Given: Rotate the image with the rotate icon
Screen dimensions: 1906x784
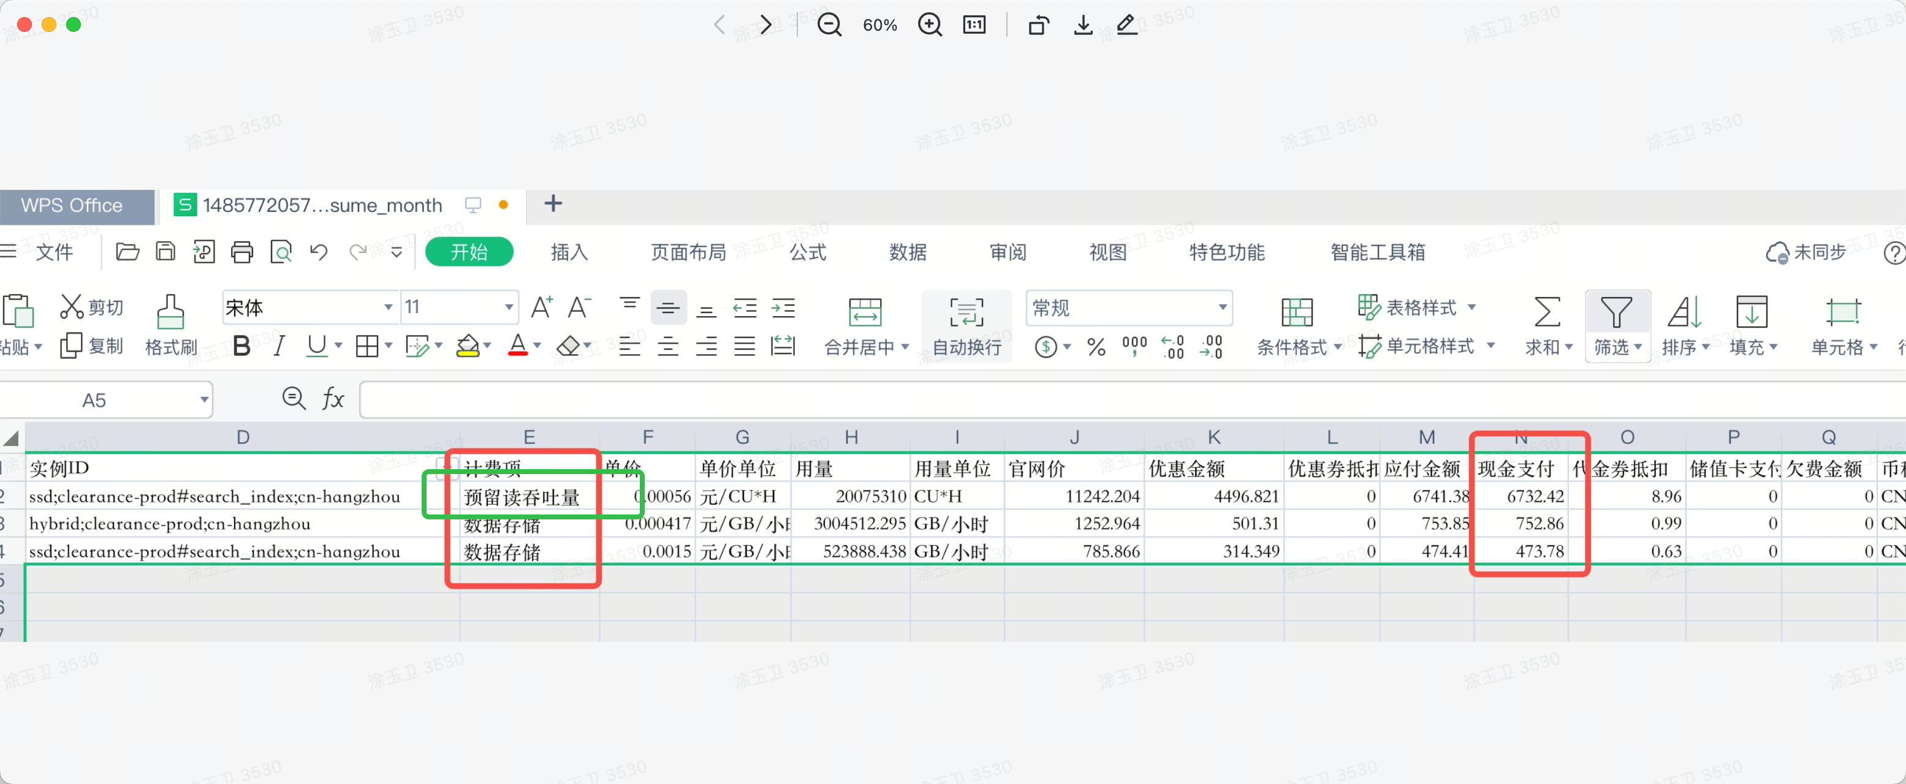Looking at the screenshot, I should 1039,25.
